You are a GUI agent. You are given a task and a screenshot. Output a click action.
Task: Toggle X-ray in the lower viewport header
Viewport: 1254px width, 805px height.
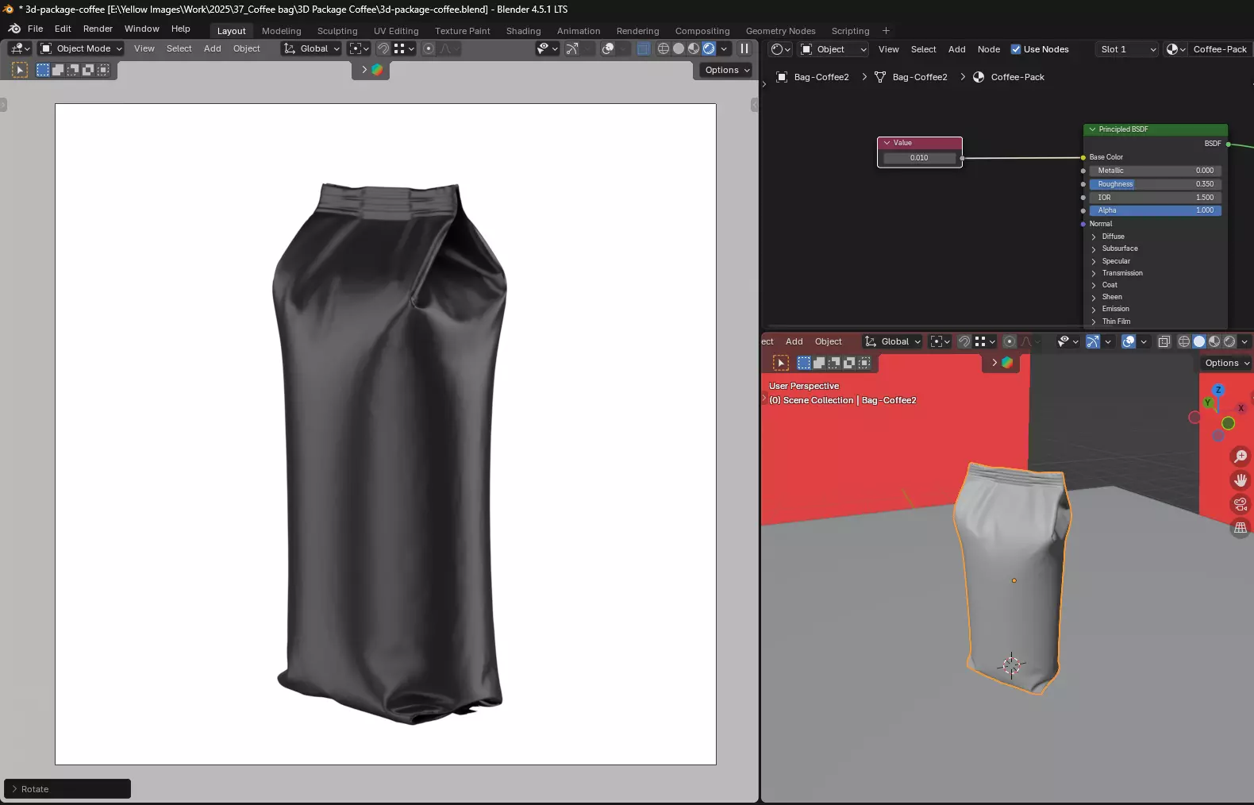pyautogui.click(x=1164, y=341)
